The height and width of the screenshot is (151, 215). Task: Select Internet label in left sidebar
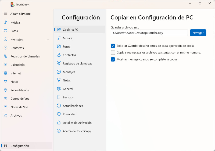(x=16, y=73)
